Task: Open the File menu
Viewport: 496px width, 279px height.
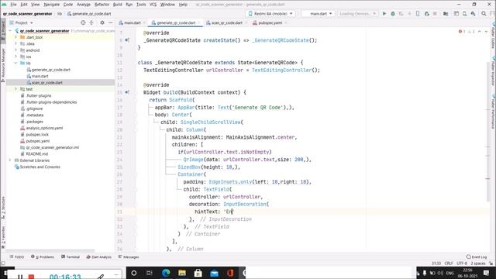Action: coord(13,5)
